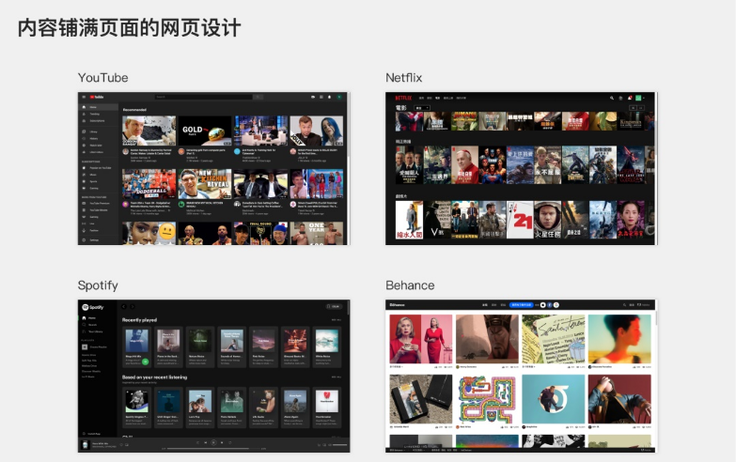Open Search in Spotify sidebar
736x462 pixels.
(89, 325)
